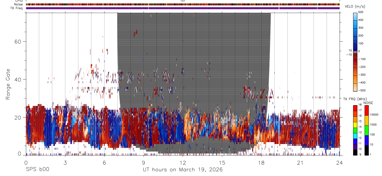This screenshot has width=382, height=176.
Task: Click the 3 tick on the UT hours axis
Action: tap(65, 162)
